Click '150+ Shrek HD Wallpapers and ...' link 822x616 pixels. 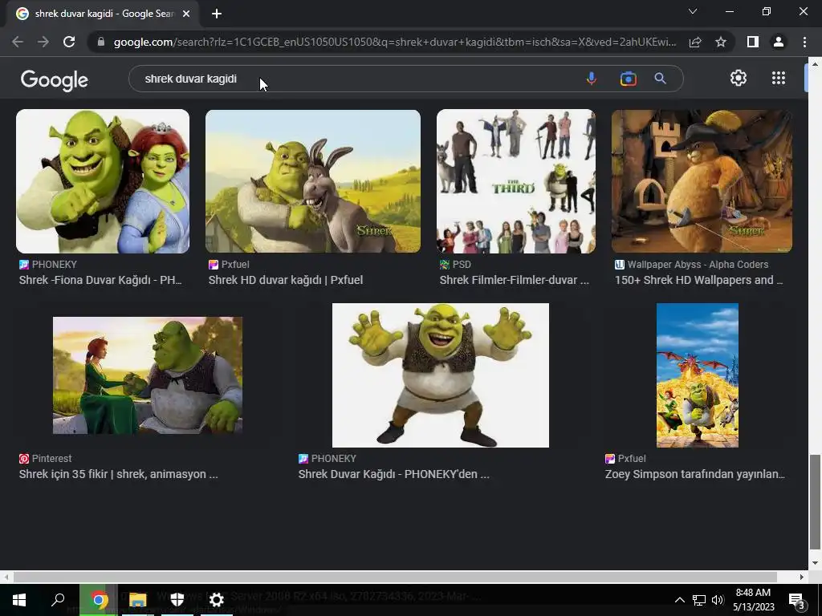click(699, 280)
